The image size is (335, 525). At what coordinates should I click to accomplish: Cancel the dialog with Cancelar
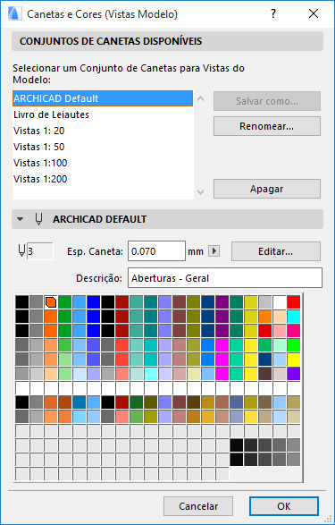click(198, 506)
